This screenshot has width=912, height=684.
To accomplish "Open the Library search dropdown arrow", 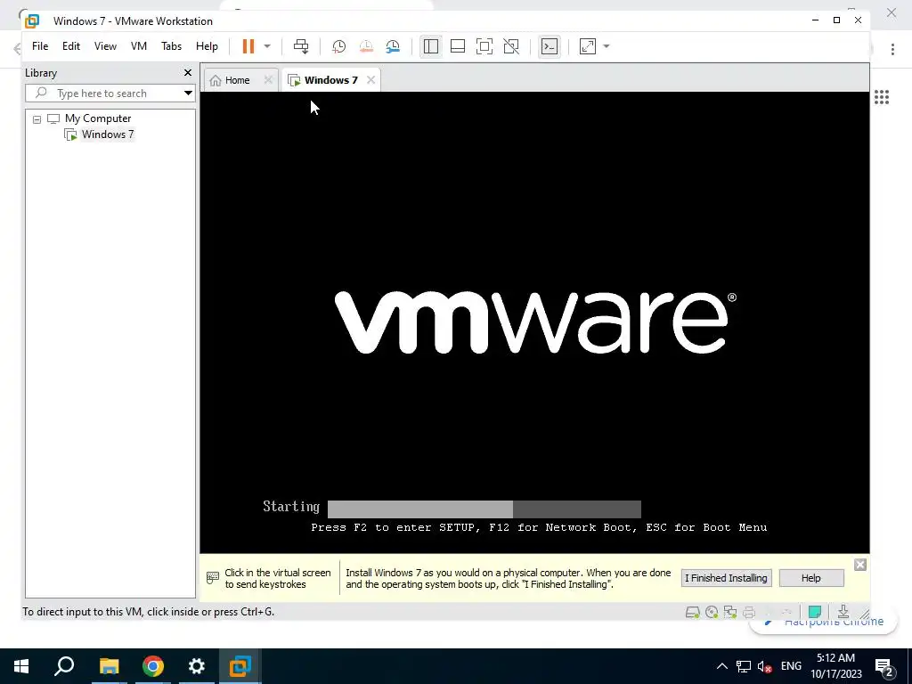I will click(x=188, y=93).
